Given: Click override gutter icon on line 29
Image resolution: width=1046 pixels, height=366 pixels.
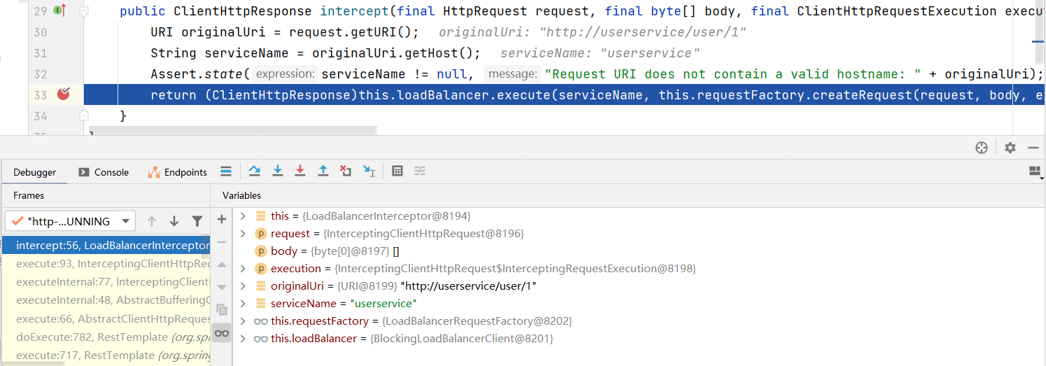Looking at the screenshot, I should pyautogui.click(x=59, y=10).
